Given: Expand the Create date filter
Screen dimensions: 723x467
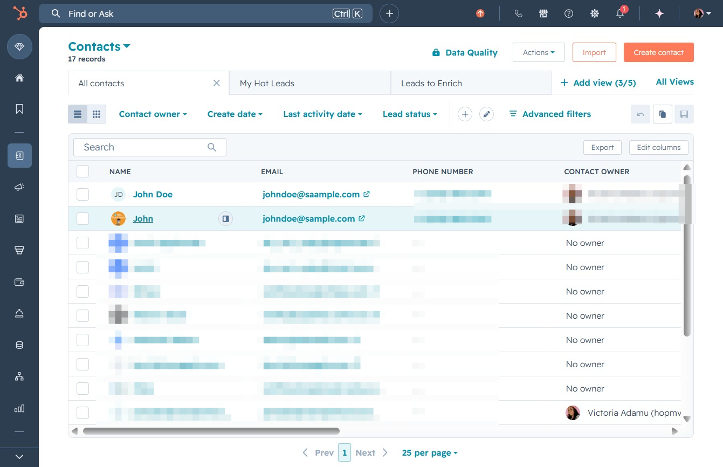Looking at the screenshot, I should click(x=235, y=114).
